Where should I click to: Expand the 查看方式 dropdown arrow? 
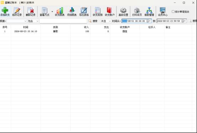[x=52, y=11]
